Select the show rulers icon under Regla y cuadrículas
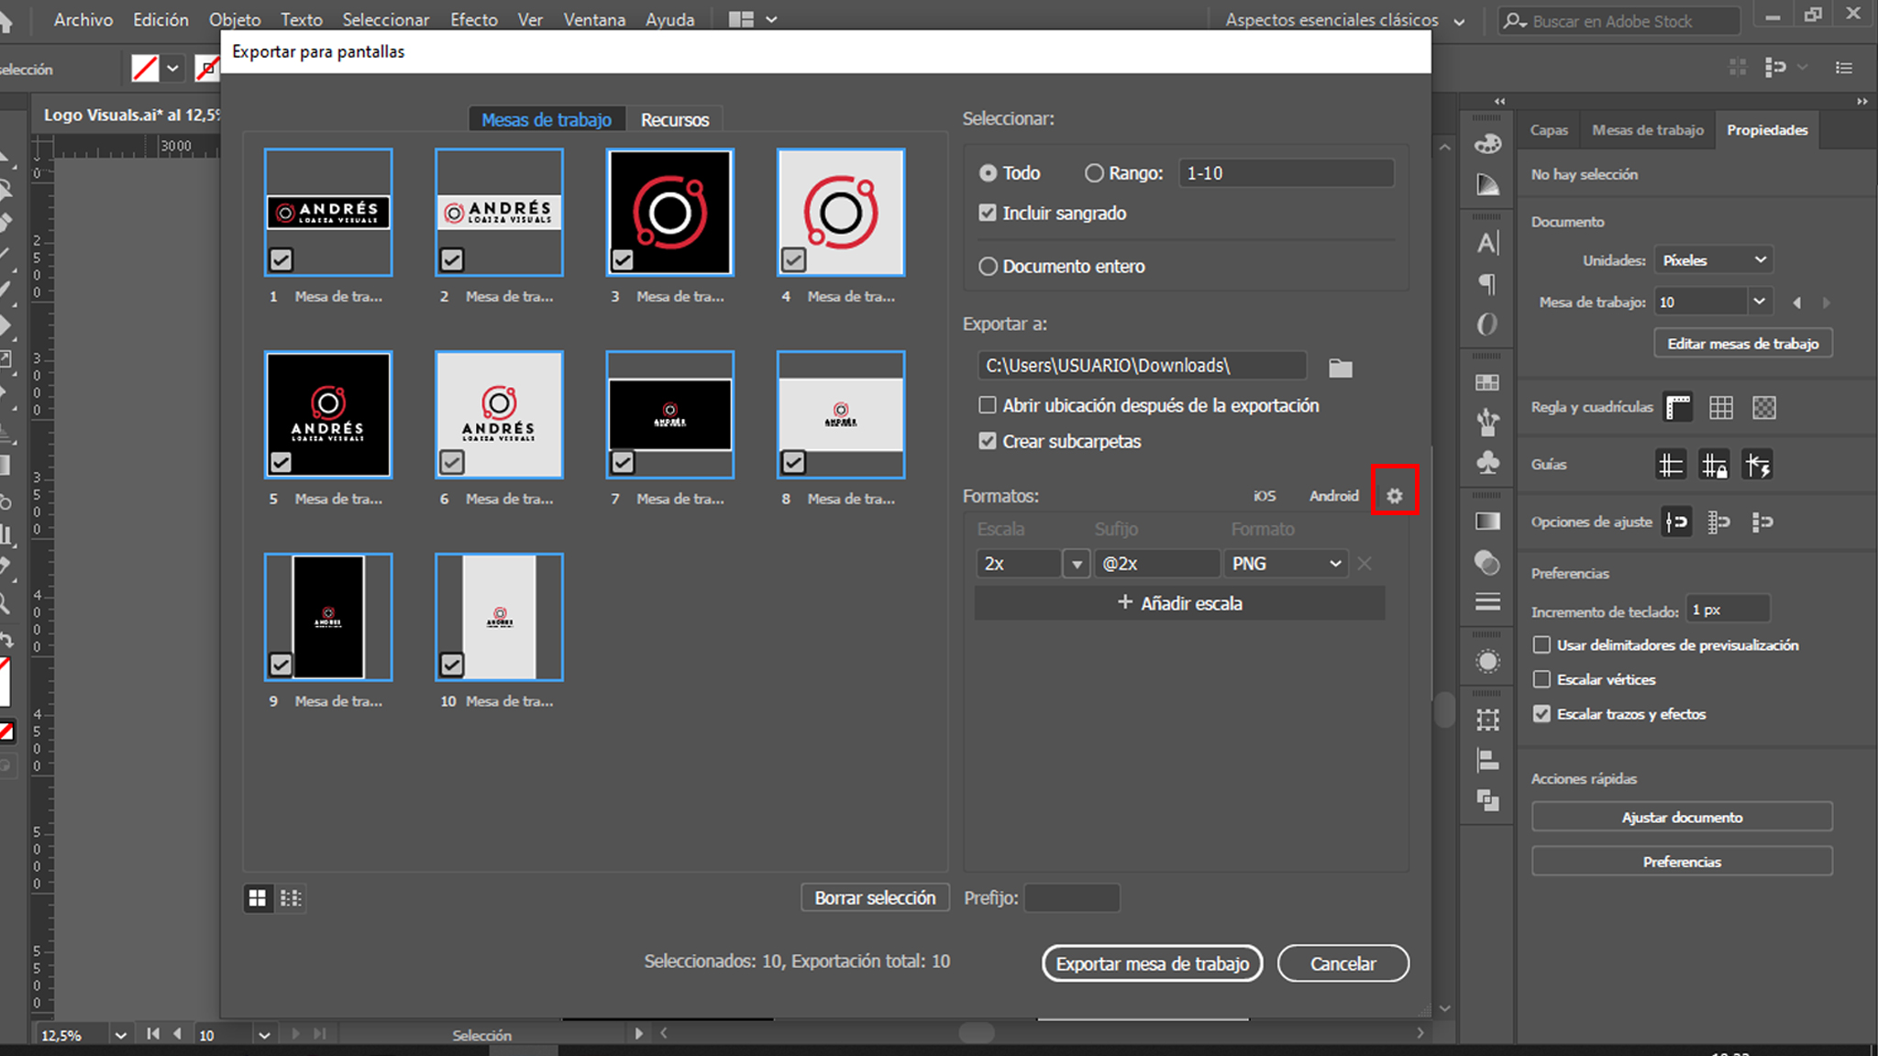Screen dimensions: 1878x1056 coord(1678,407)
